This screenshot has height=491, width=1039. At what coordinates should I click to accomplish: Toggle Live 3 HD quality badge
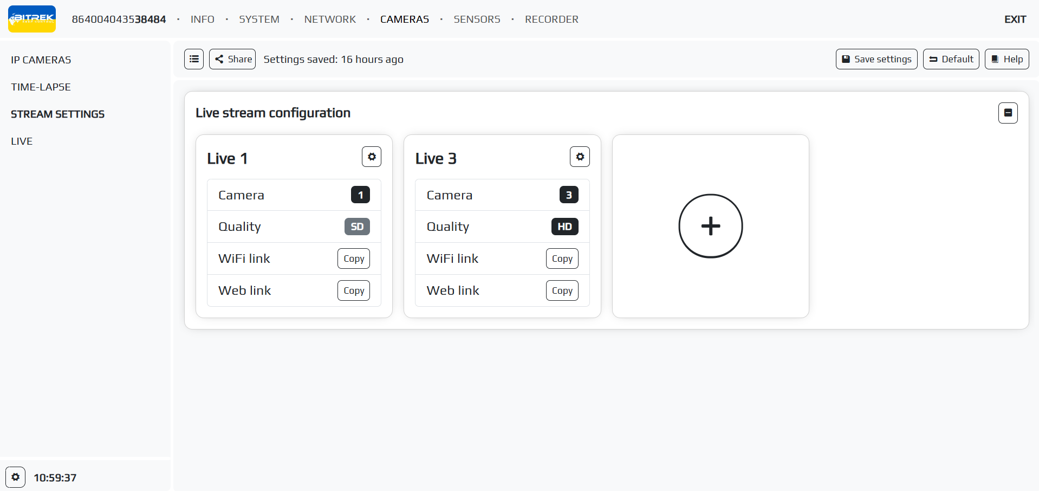564,227
